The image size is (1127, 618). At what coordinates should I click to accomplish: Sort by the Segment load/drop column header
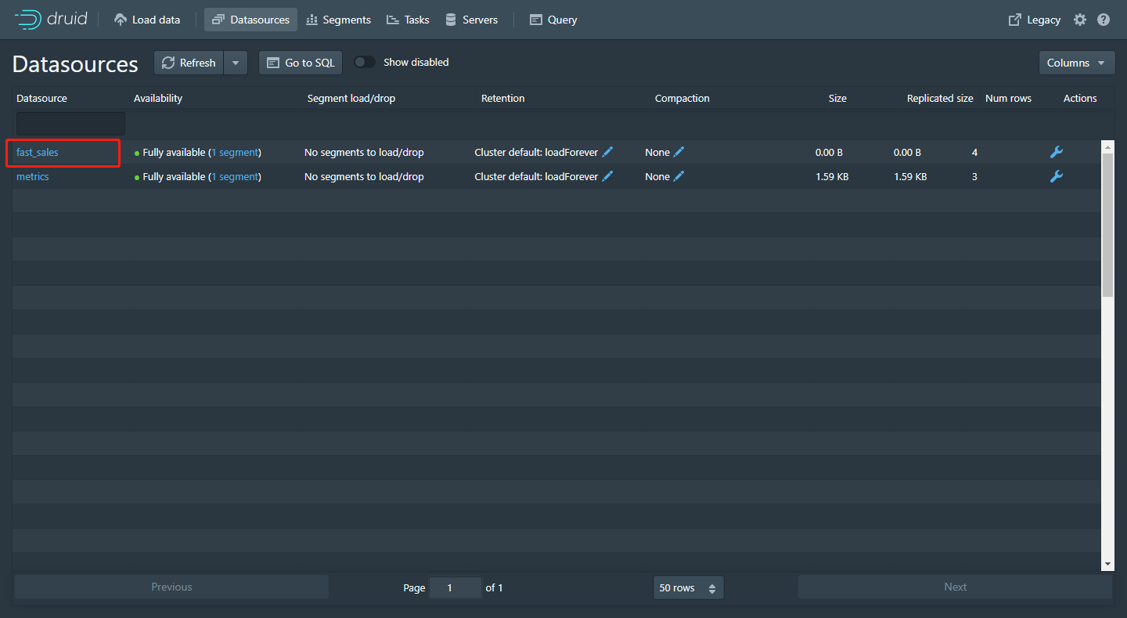tap(351, 98)
